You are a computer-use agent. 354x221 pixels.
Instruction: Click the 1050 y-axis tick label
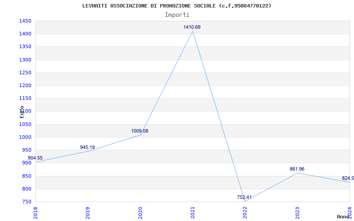pos(25,124)
